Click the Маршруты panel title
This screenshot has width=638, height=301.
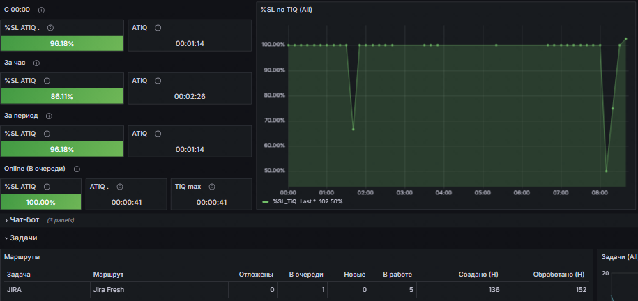click(x=22, y=257)
